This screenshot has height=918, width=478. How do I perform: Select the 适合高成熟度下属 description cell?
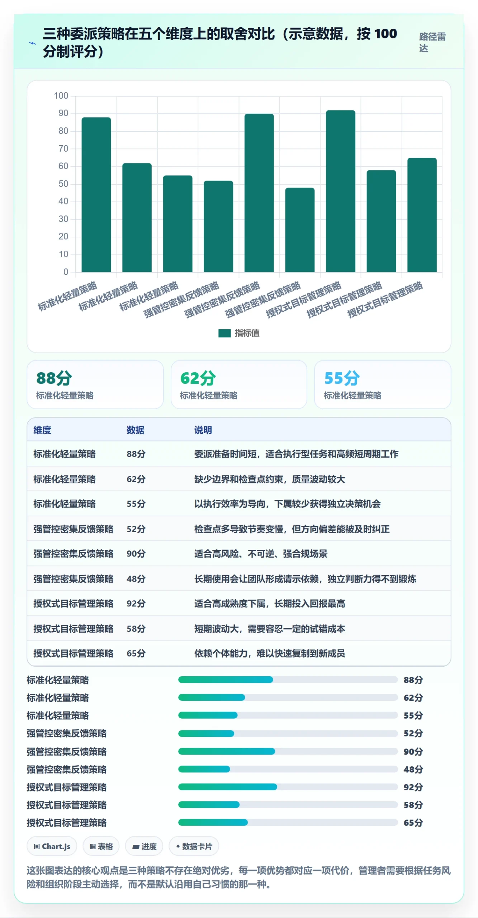270,604
